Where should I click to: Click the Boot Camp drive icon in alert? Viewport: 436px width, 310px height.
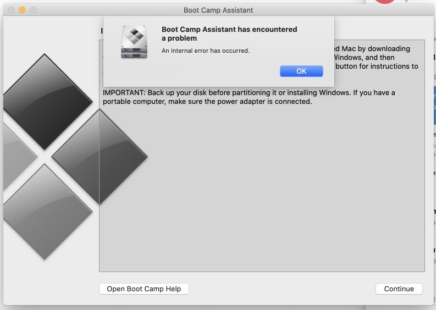(134, 42)
